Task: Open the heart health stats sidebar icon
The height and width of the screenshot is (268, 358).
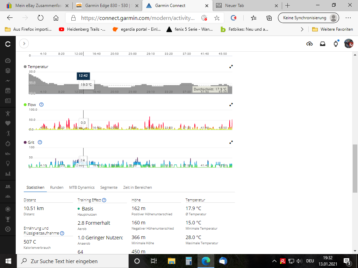Action: pyautogui.click(x=8, y=123)
